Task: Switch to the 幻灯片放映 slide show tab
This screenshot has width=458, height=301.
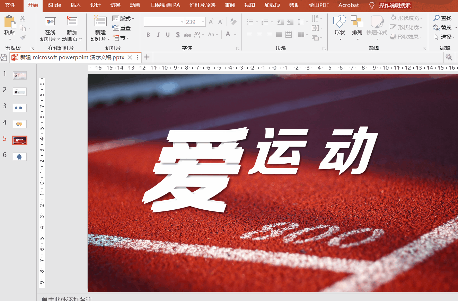Action: pyautogui.click(x=203, y=5)
